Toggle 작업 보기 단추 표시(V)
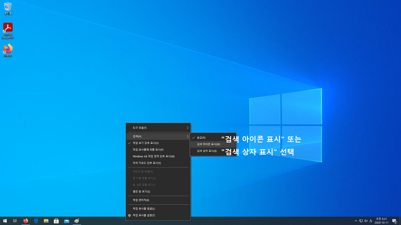Viewport: 401px width, 225px height. click(158, 143)
